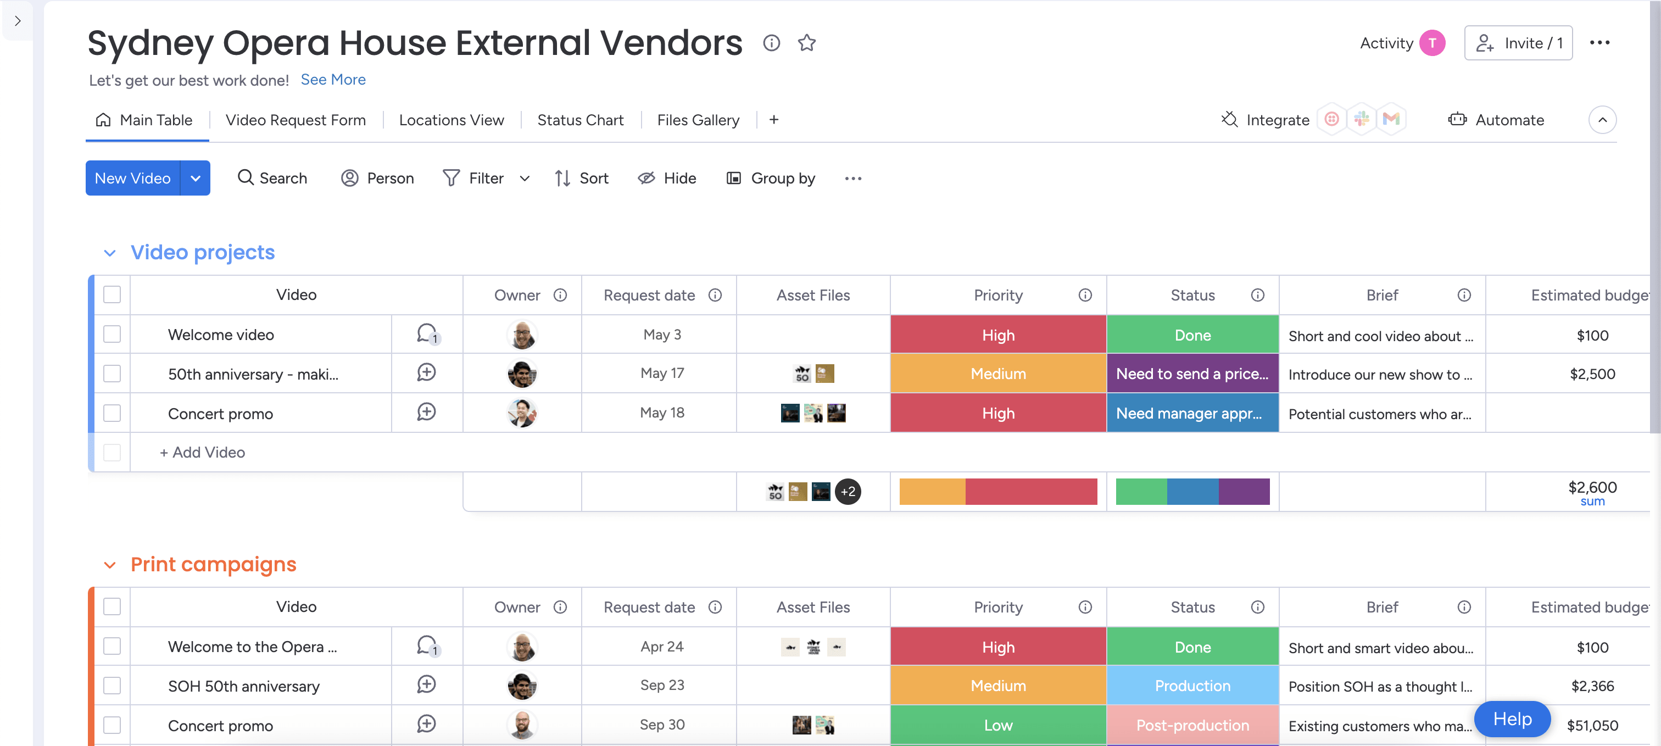The image size is (1661, 746).
Task: Show info for Video projects Brief column
Action: (1464, 296)
